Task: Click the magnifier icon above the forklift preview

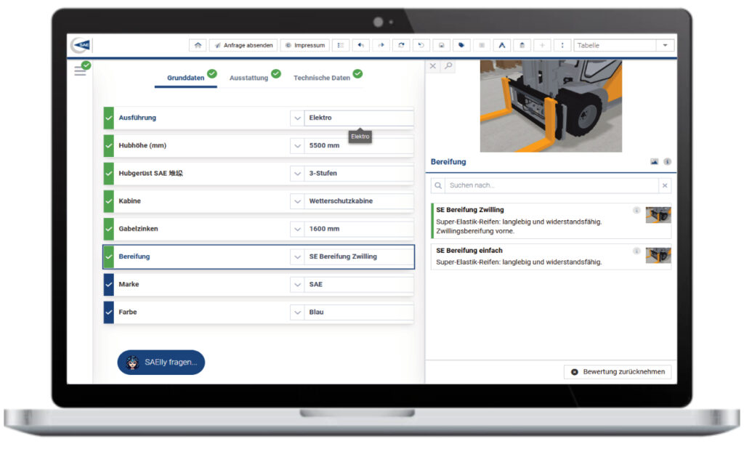Action: (446, 65)
